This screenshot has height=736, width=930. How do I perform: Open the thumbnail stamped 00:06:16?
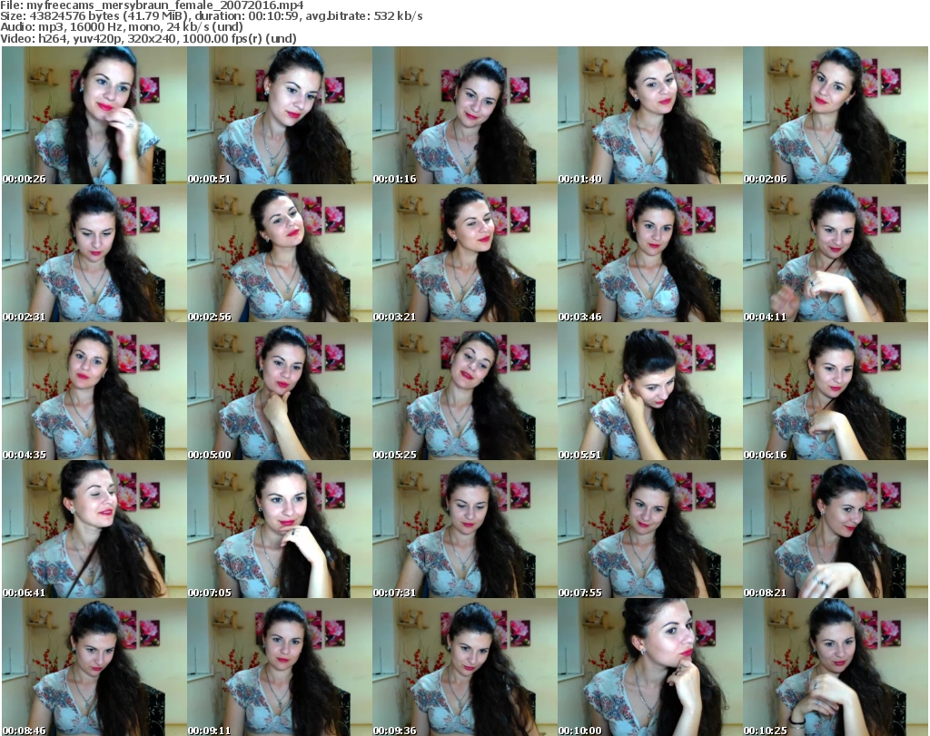[836, 392]
